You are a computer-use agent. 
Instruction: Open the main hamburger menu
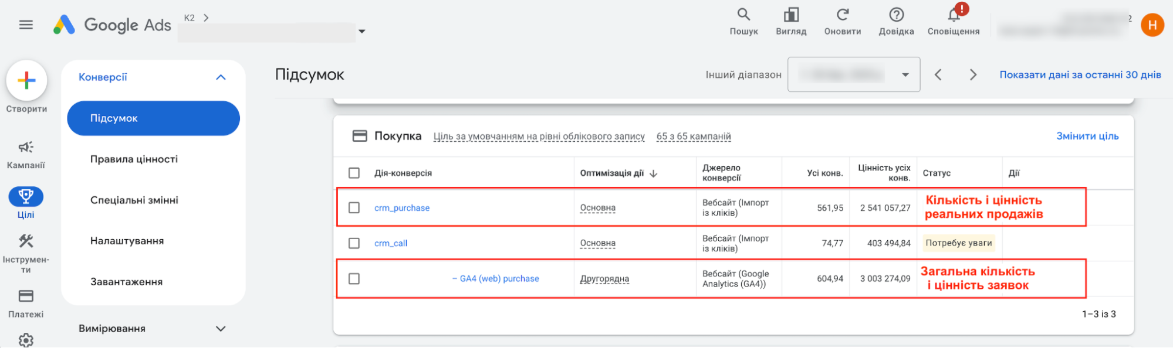coord(26,25)
